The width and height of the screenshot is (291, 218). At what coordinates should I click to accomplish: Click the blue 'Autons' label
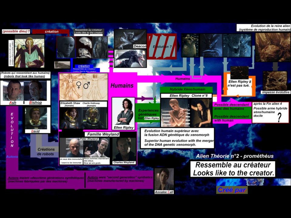(x=12, y=157)
